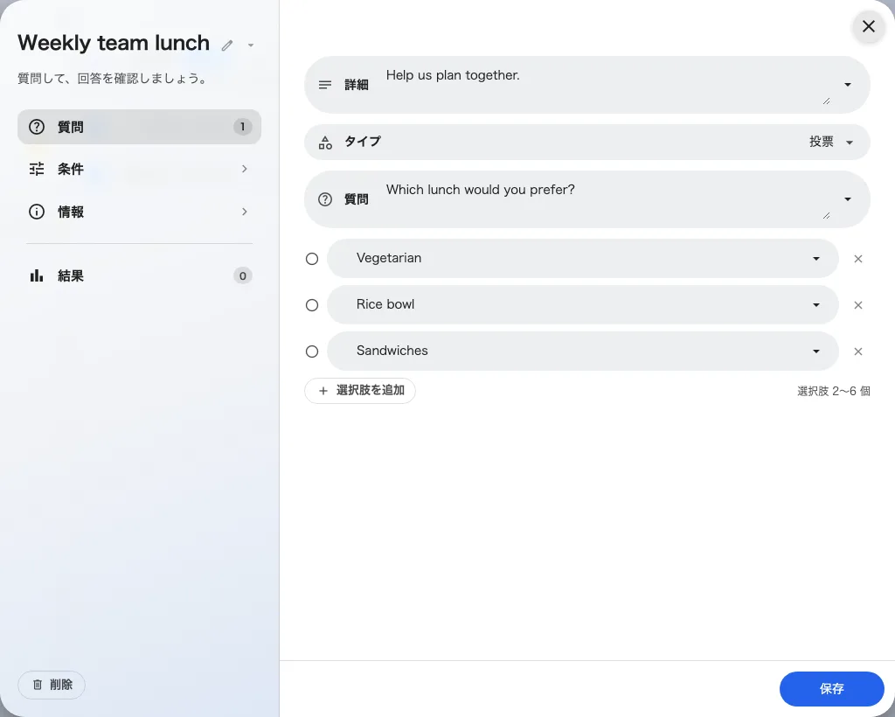Remove the Rice bowl option with X icon
The height and width of the screenshot is (717, 895).
[x=858, y=305]
